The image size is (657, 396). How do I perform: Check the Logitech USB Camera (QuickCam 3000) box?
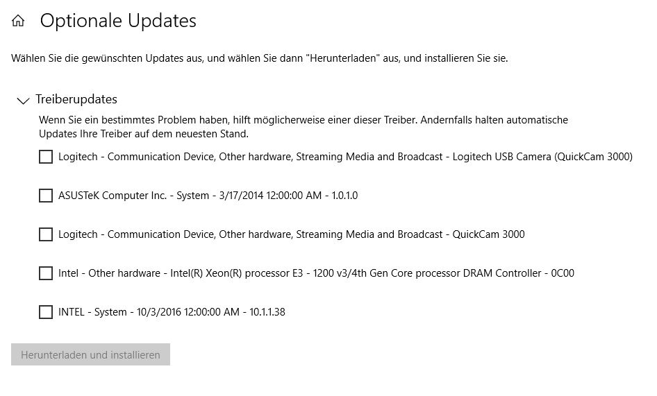[46, 157]
